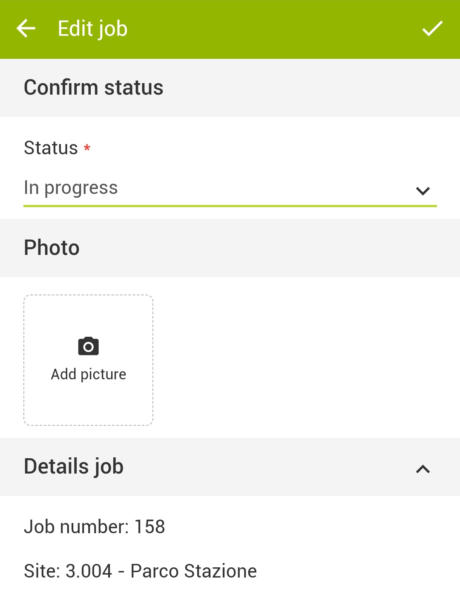Select the "Site: 3.004 - Parco Stazione" line
This screenshot has width=460, height=598.
140,571
